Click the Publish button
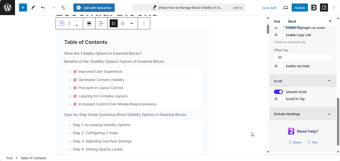Image resolution: width=340 pixels, height=161 pixels. point(299,8)
